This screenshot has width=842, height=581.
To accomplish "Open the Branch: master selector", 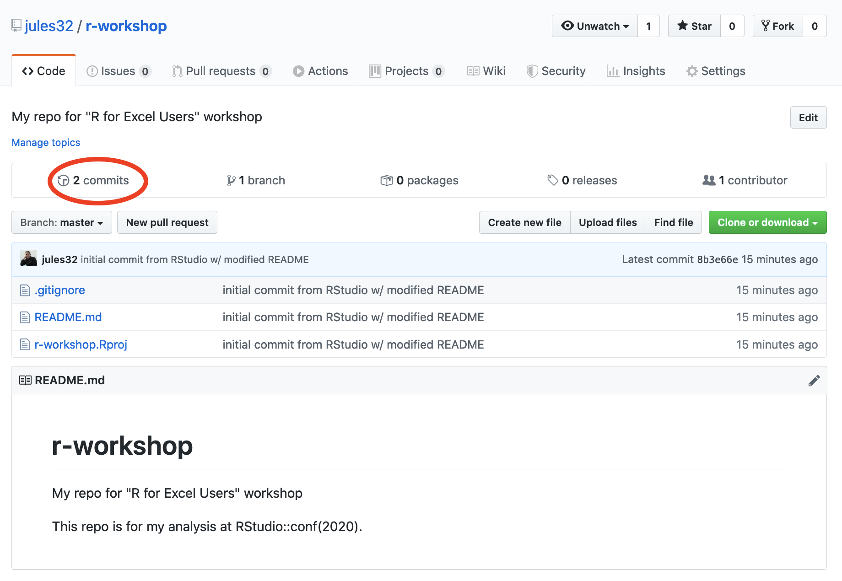I will click(62, 222).
